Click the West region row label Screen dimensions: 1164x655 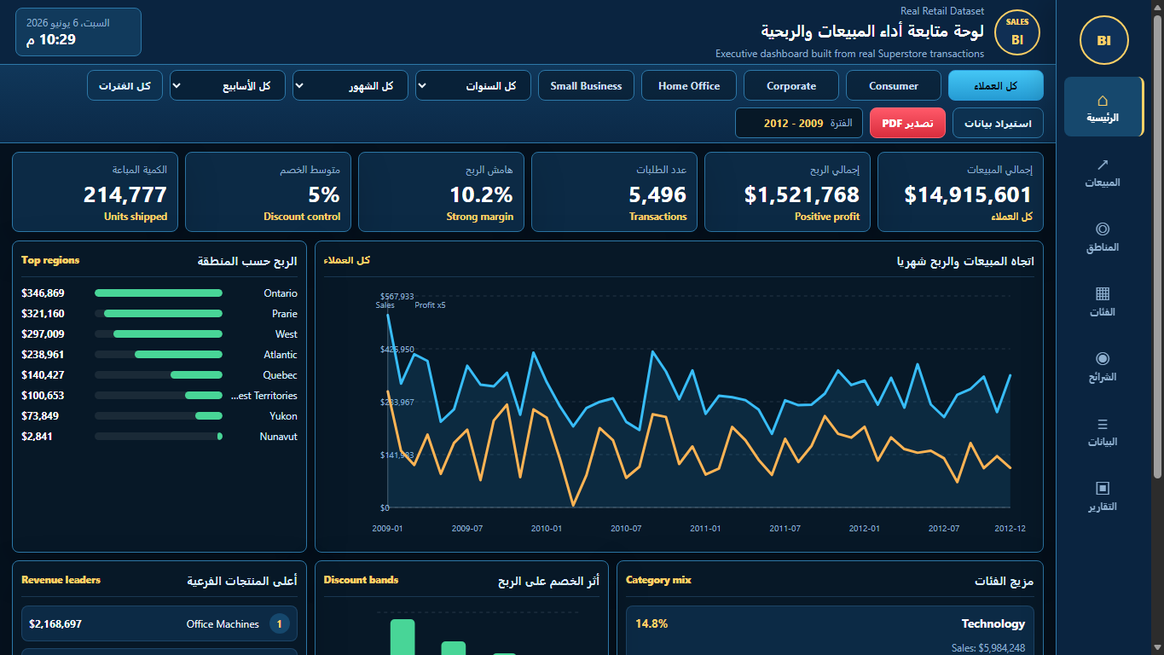286,333
